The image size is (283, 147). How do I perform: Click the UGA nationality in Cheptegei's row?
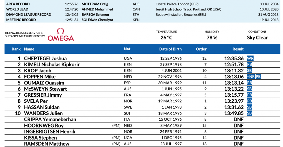pyautogui.click(x=128, y=59)
